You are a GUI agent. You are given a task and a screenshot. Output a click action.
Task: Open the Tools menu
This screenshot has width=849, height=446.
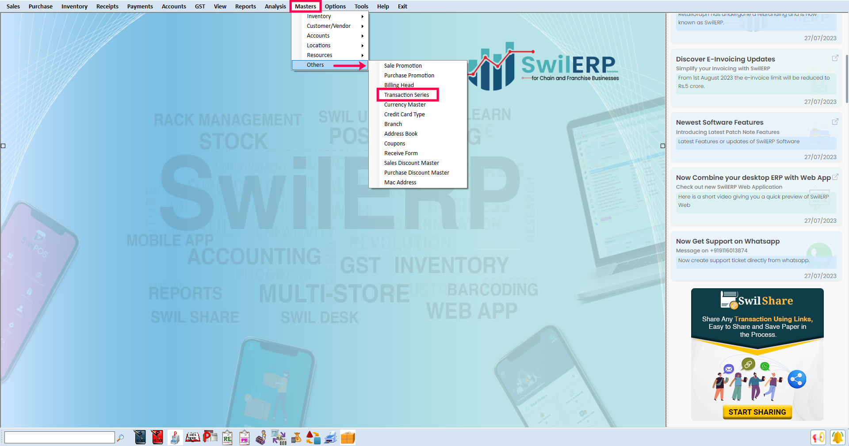click(361, 6)
